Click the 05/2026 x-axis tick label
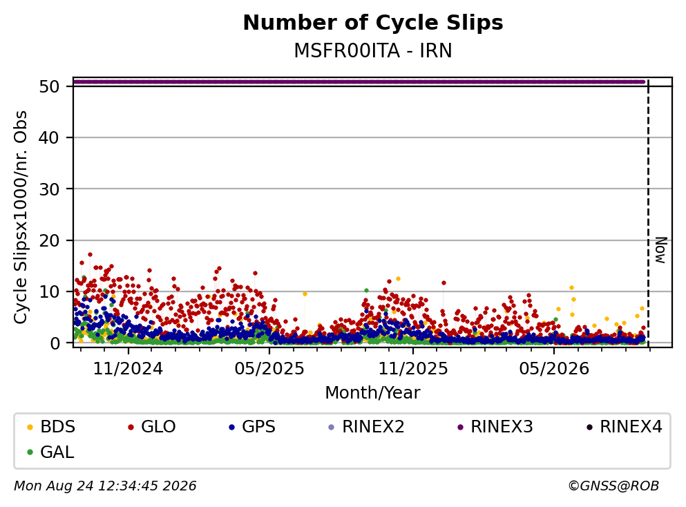The height and width of the screenshot is (507, 686). (x=554, y=369)
